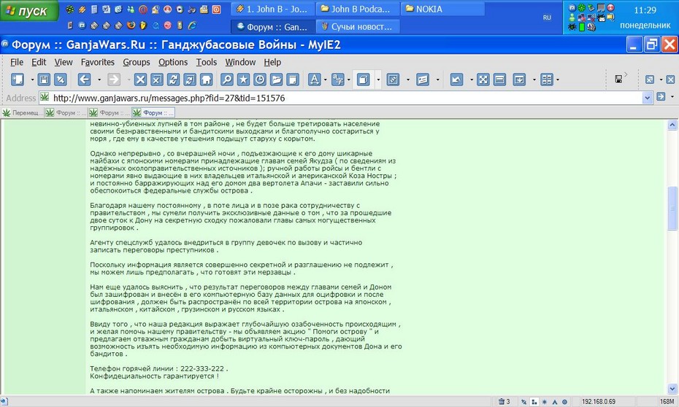This screenshot has height=407, width=679.
Task: Click the Save (floppy disk) toolbar icon
Action: pos(44,80)
